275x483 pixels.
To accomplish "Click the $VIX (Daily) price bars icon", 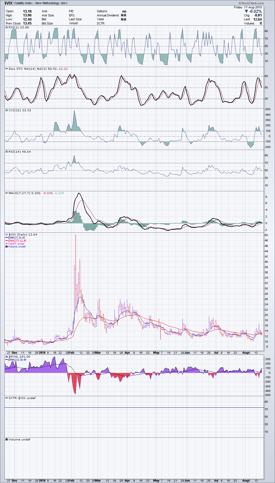I will (7, 235).
